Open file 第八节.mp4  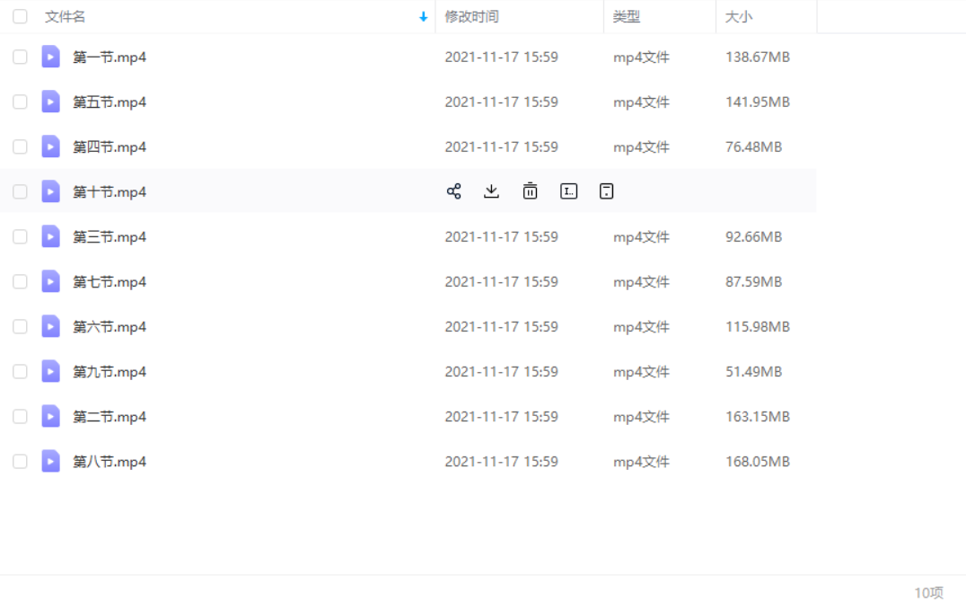[x=110, y=463]
